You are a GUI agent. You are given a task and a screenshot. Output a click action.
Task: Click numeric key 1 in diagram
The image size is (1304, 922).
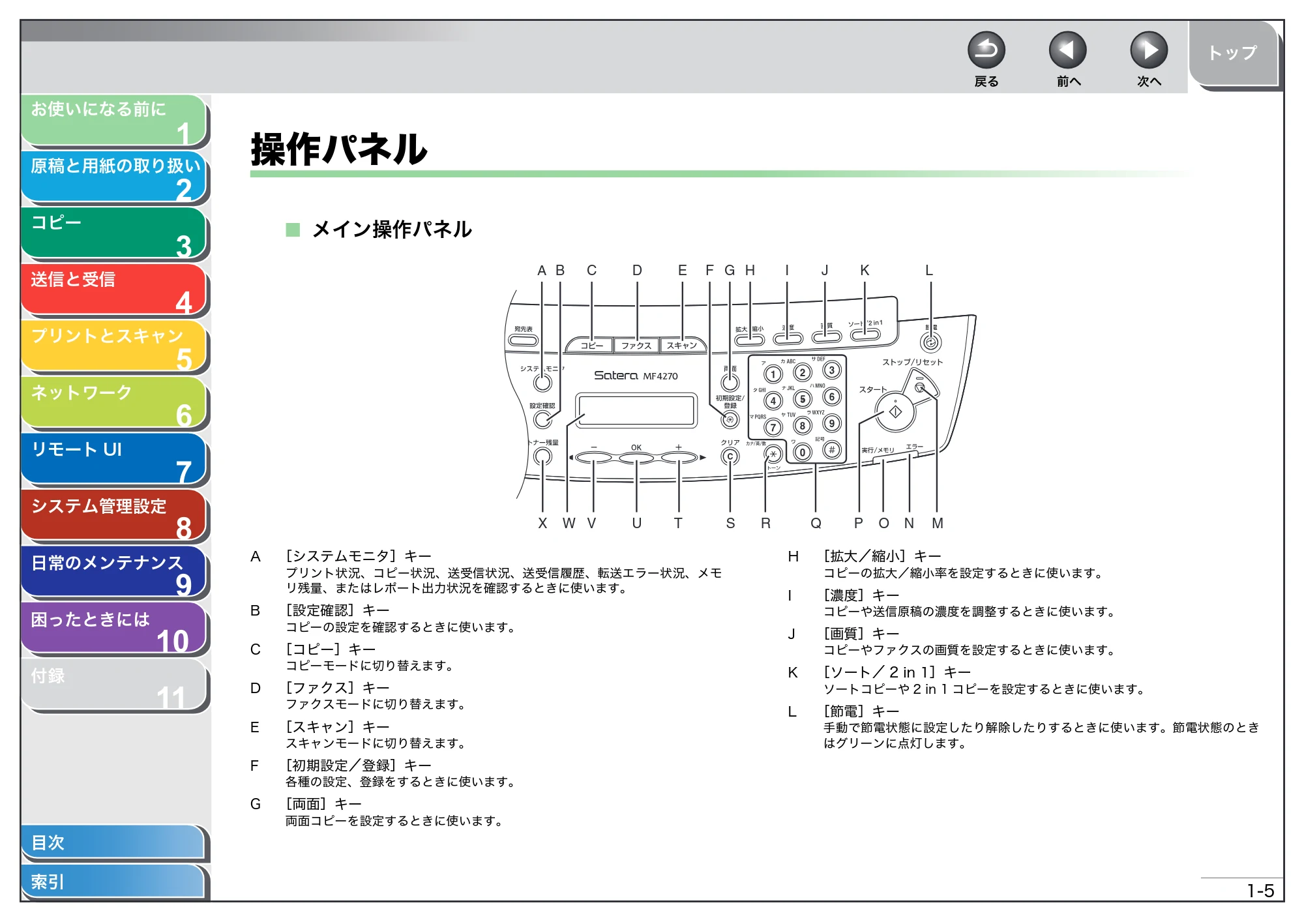tap(773, 374)
